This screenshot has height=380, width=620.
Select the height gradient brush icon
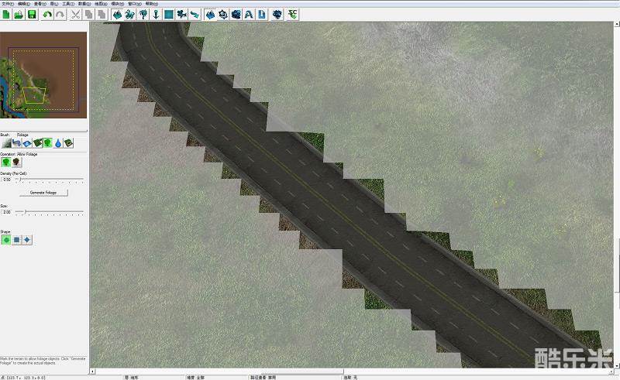coord(7,143)
